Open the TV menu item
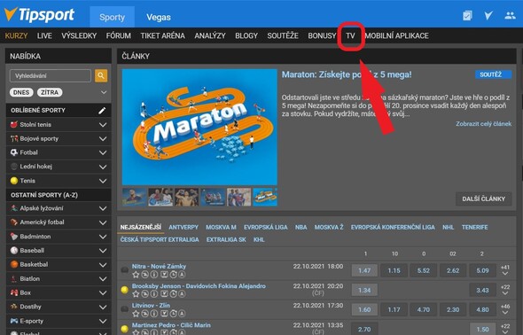 tap(350, 35)
